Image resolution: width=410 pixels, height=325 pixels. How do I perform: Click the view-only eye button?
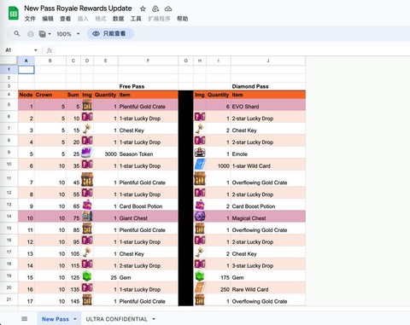tap(110, 34)
